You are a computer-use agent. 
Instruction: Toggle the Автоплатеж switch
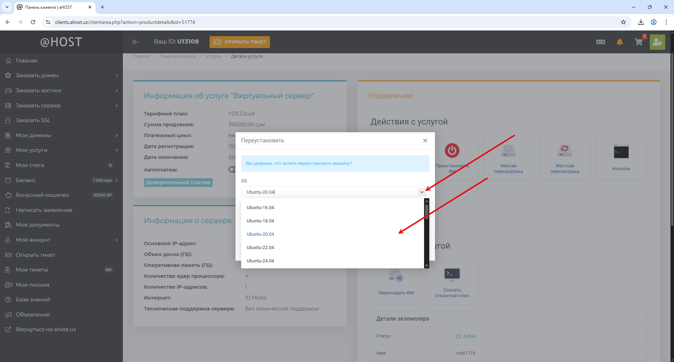tap(232, 169)
